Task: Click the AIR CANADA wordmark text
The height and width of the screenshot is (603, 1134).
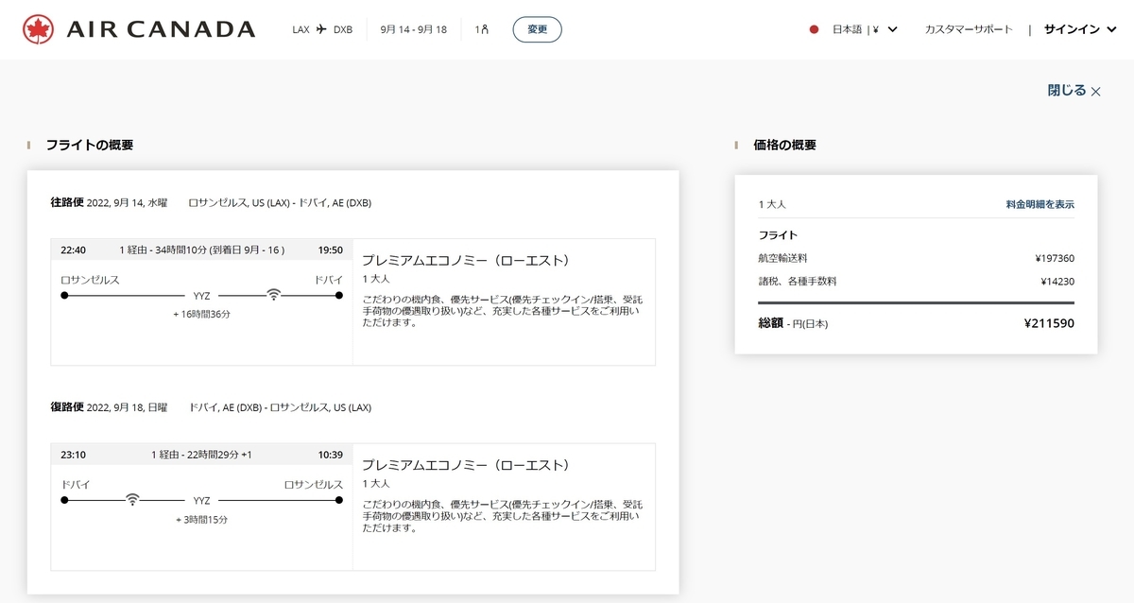Action: [161, 29]
